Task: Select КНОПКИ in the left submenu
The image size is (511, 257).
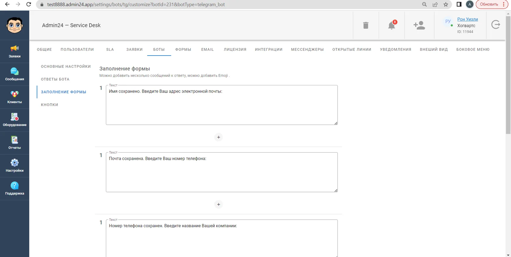Action: (50, 105)
